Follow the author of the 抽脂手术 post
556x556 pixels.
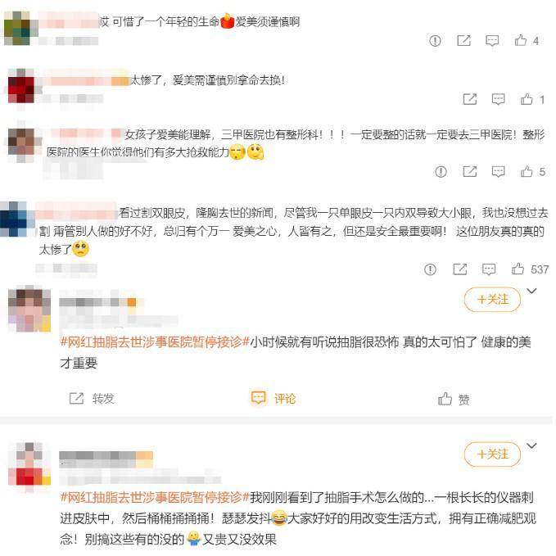click(492, 454)
